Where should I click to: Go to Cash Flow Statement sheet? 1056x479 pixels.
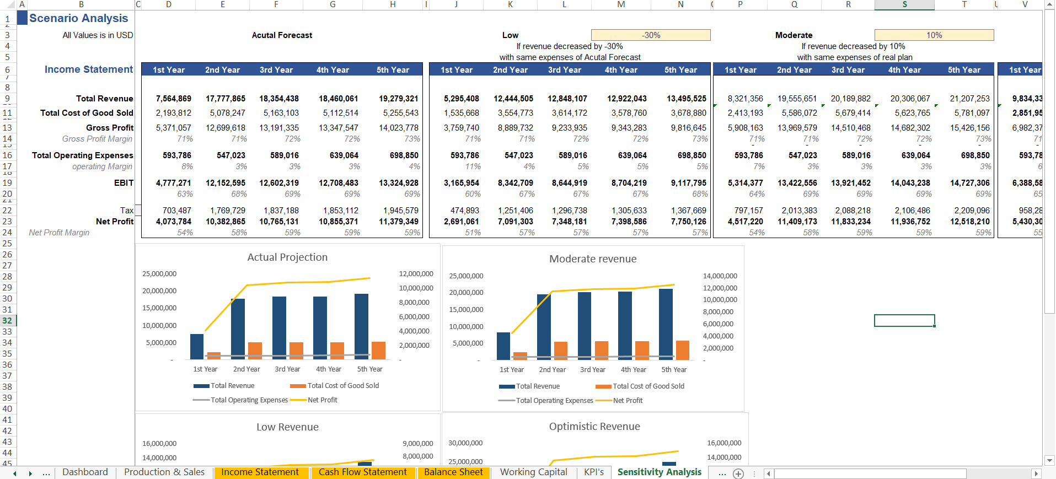tap(362, 472)
